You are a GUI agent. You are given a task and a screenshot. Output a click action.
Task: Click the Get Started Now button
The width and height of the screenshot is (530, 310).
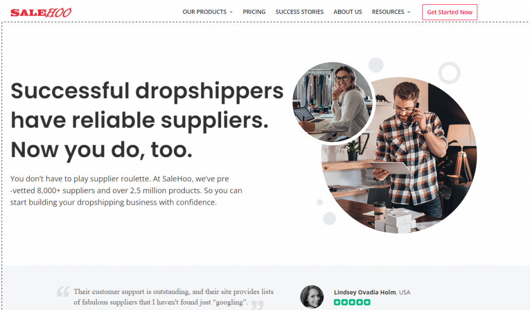point(450,12)
